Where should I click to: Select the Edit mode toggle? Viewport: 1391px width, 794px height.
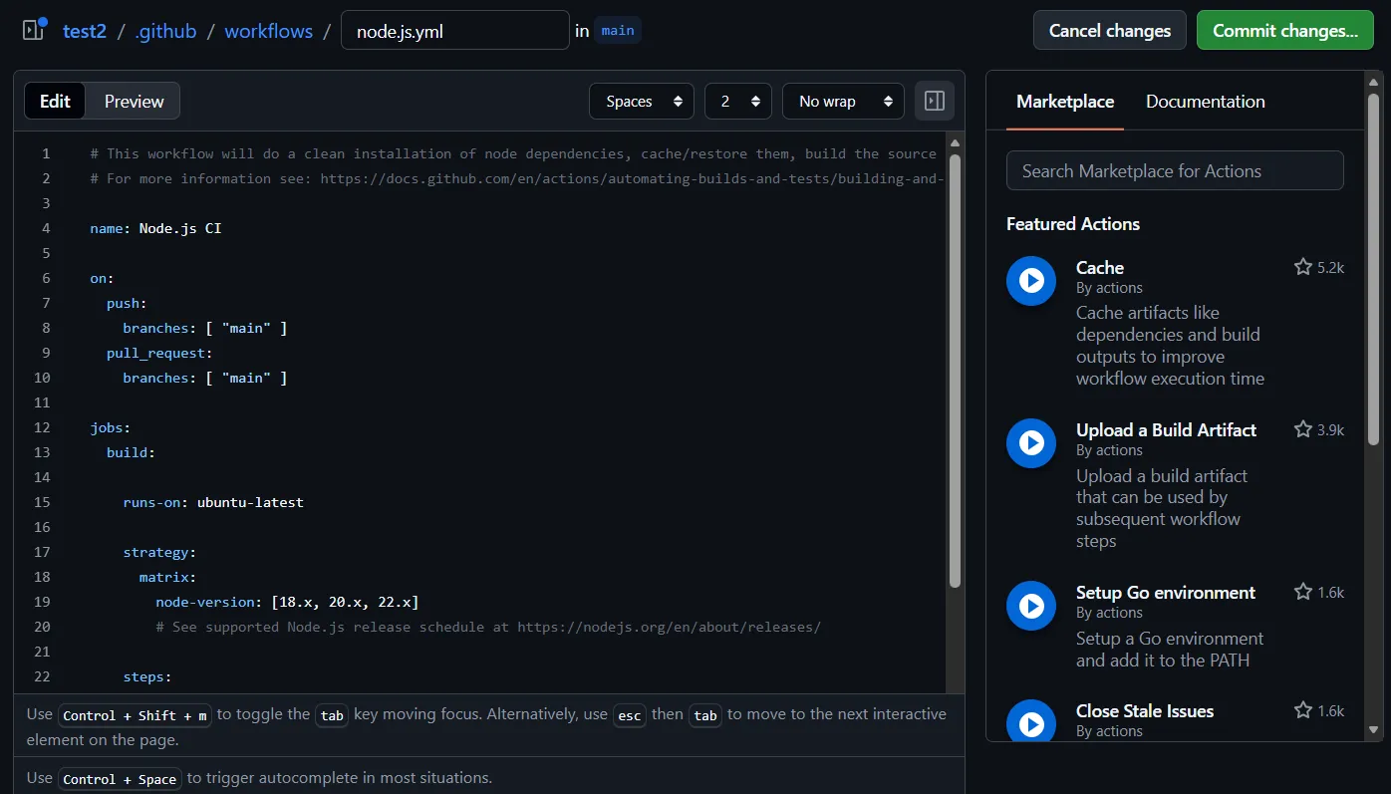coord(55,101)
